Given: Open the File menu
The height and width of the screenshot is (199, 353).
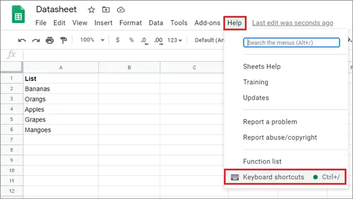Looking at the screenshot, I should tap(41, 23).
